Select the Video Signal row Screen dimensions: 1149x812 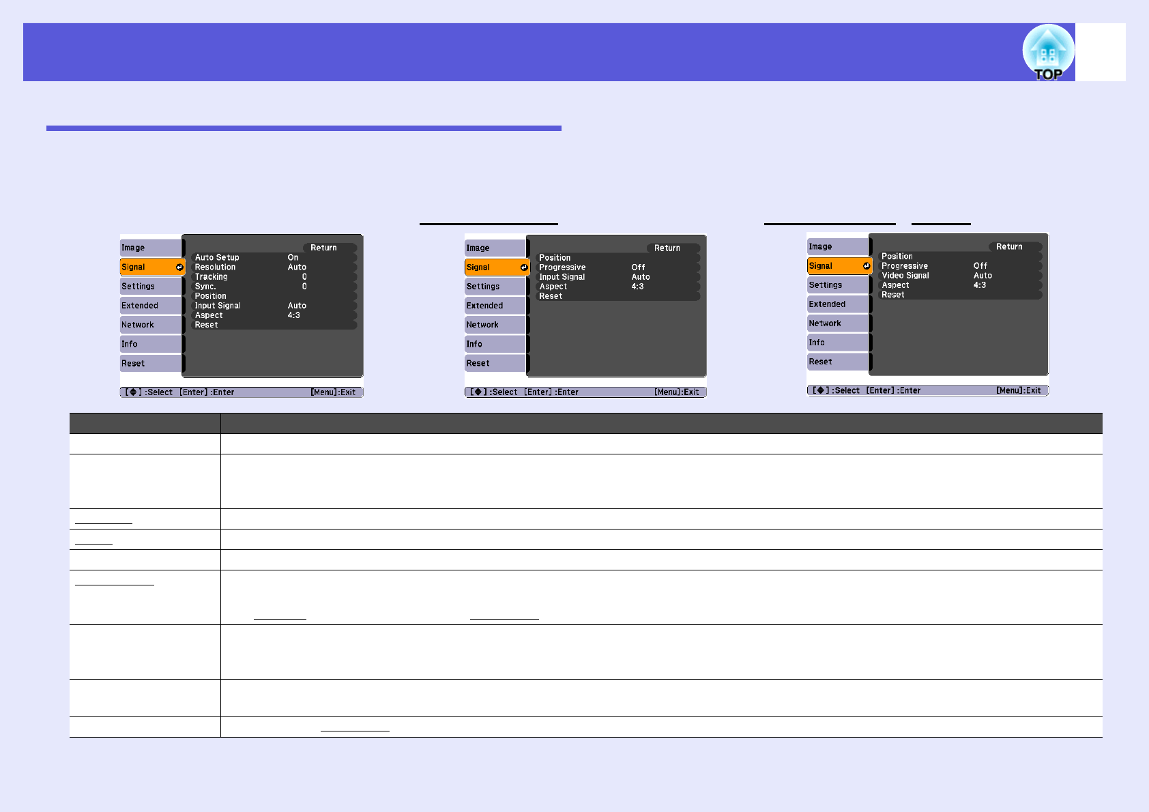960,275
